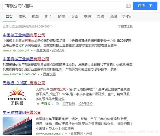This screenshot has width=160, height=136.
Task: Open the 中国机械工业集团有限公司 result link
Action: pyautogui.click(x=26, y=59)
